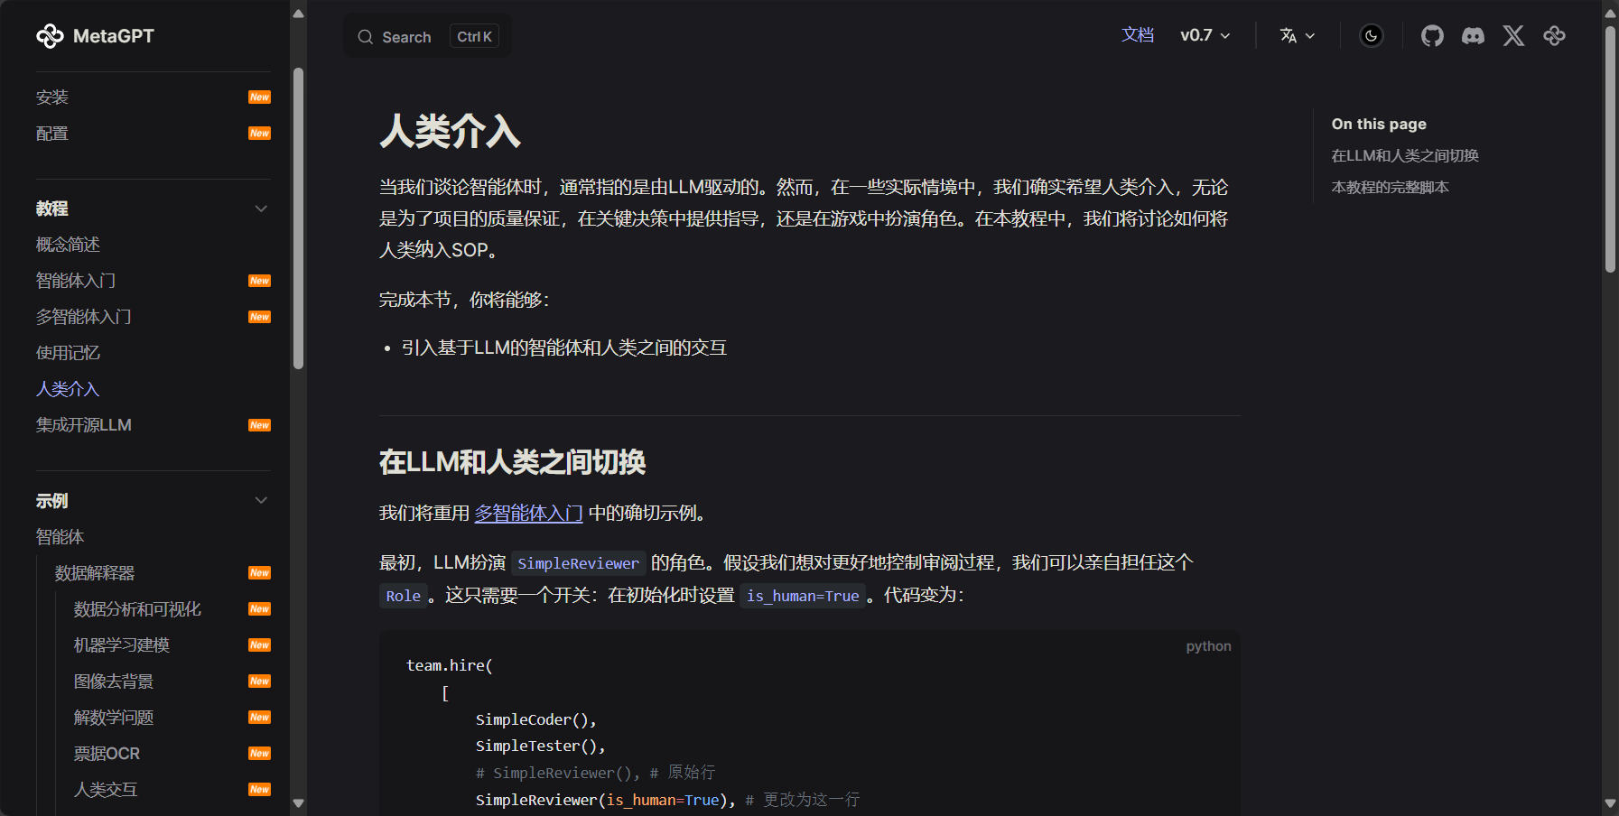Click the page scrollbar down arrow
The width and height of the screenshot is (1619, 816).
pyautogui.click(x=1610, y=802)
